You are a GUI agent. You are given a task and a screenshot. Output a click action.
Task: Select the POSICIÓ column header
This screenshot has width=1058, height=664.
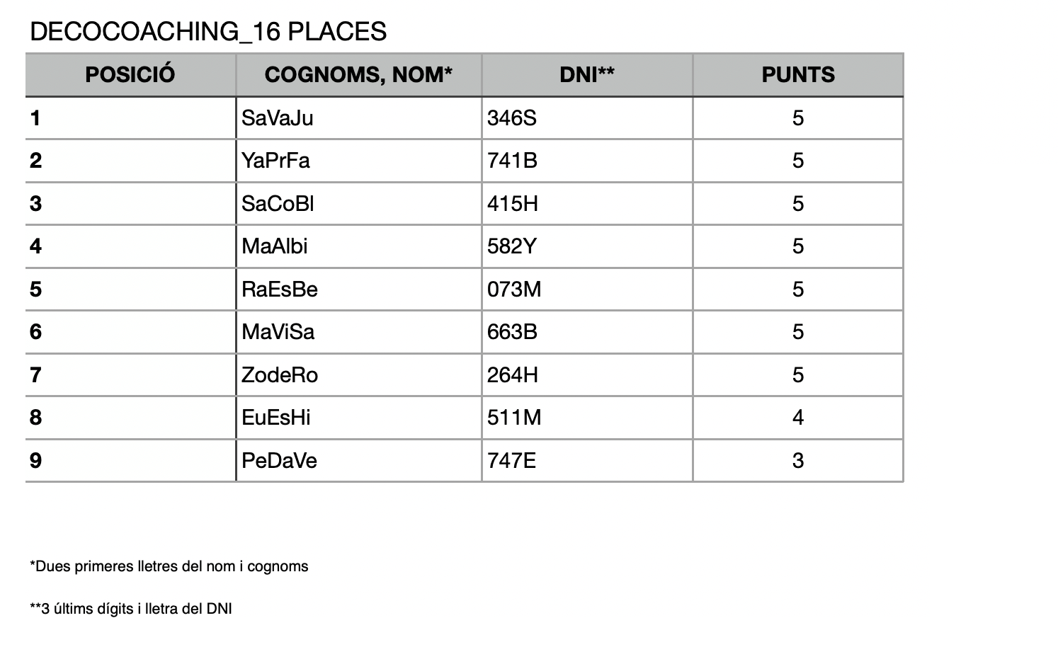pos(130,75)
